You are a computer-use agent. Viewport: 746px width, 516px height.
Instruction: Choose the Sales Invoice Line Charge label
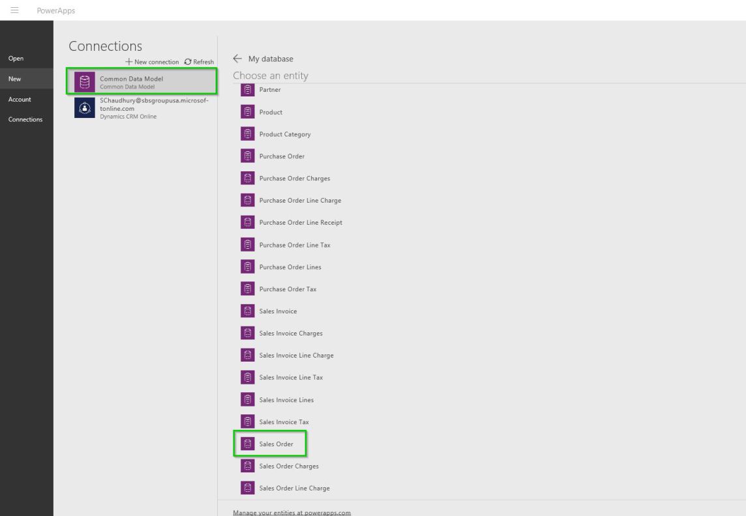click(297, 356)
